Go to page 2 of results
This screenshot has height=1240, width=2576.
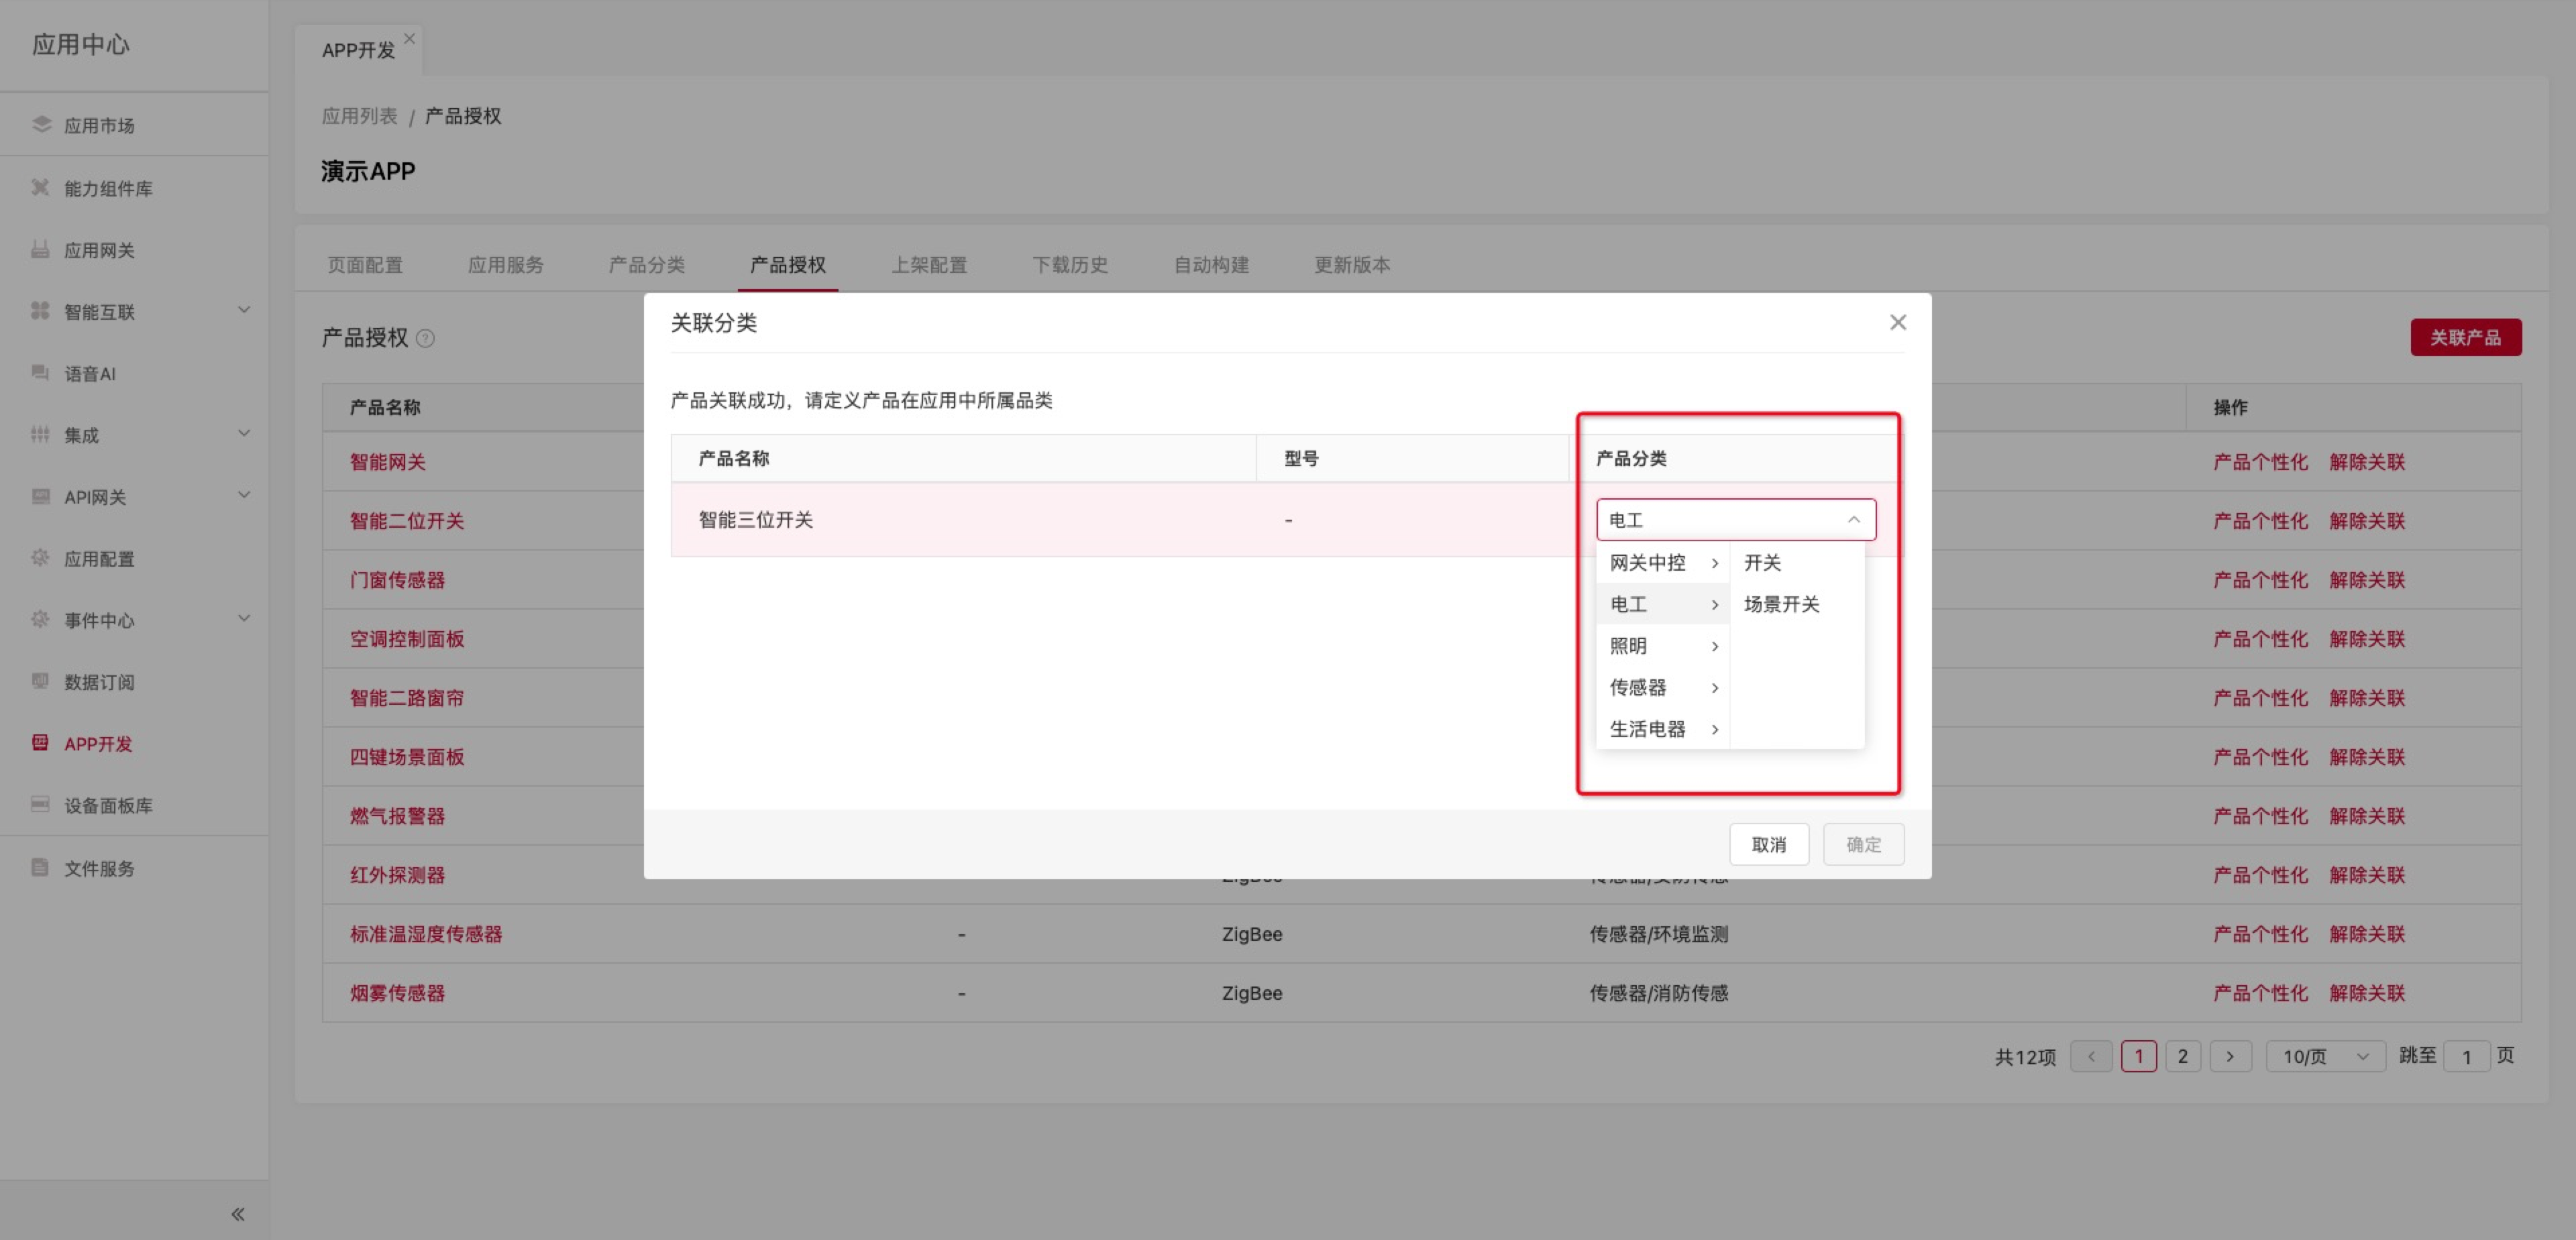tap(2182, 1056)
